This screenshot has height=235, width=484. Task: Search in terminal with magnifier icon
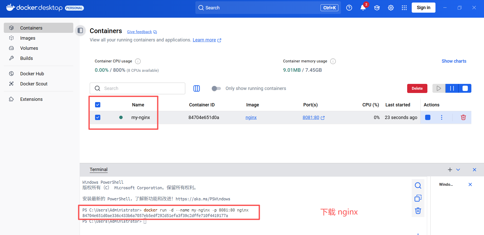tap(418, 185)
